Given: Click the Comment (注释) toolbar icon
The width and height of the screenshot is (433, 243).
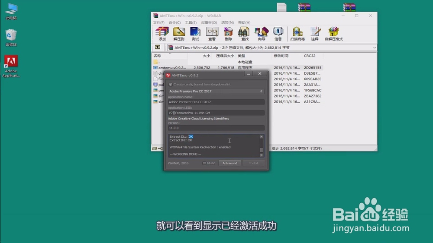Looking at the screenshot, I should 315,34.
